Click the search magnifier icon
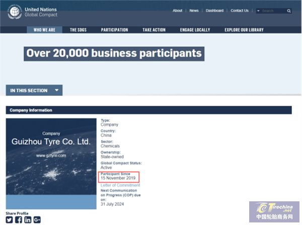 pyautogui.click(x=289, y=11)
